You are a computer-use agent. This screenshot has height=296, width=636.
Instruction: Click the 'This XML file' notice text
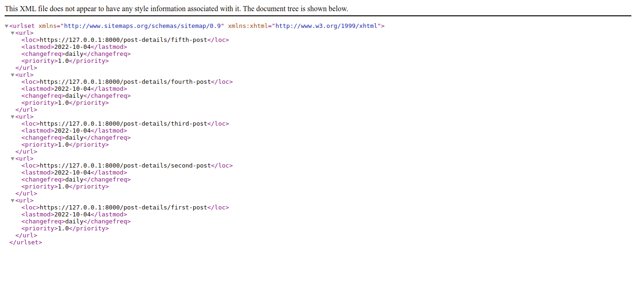coord(176,9)
